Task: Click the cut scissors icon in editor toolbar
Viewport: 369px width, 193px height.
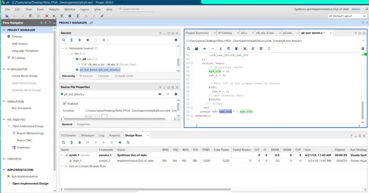Action: [x=221, y=49]
